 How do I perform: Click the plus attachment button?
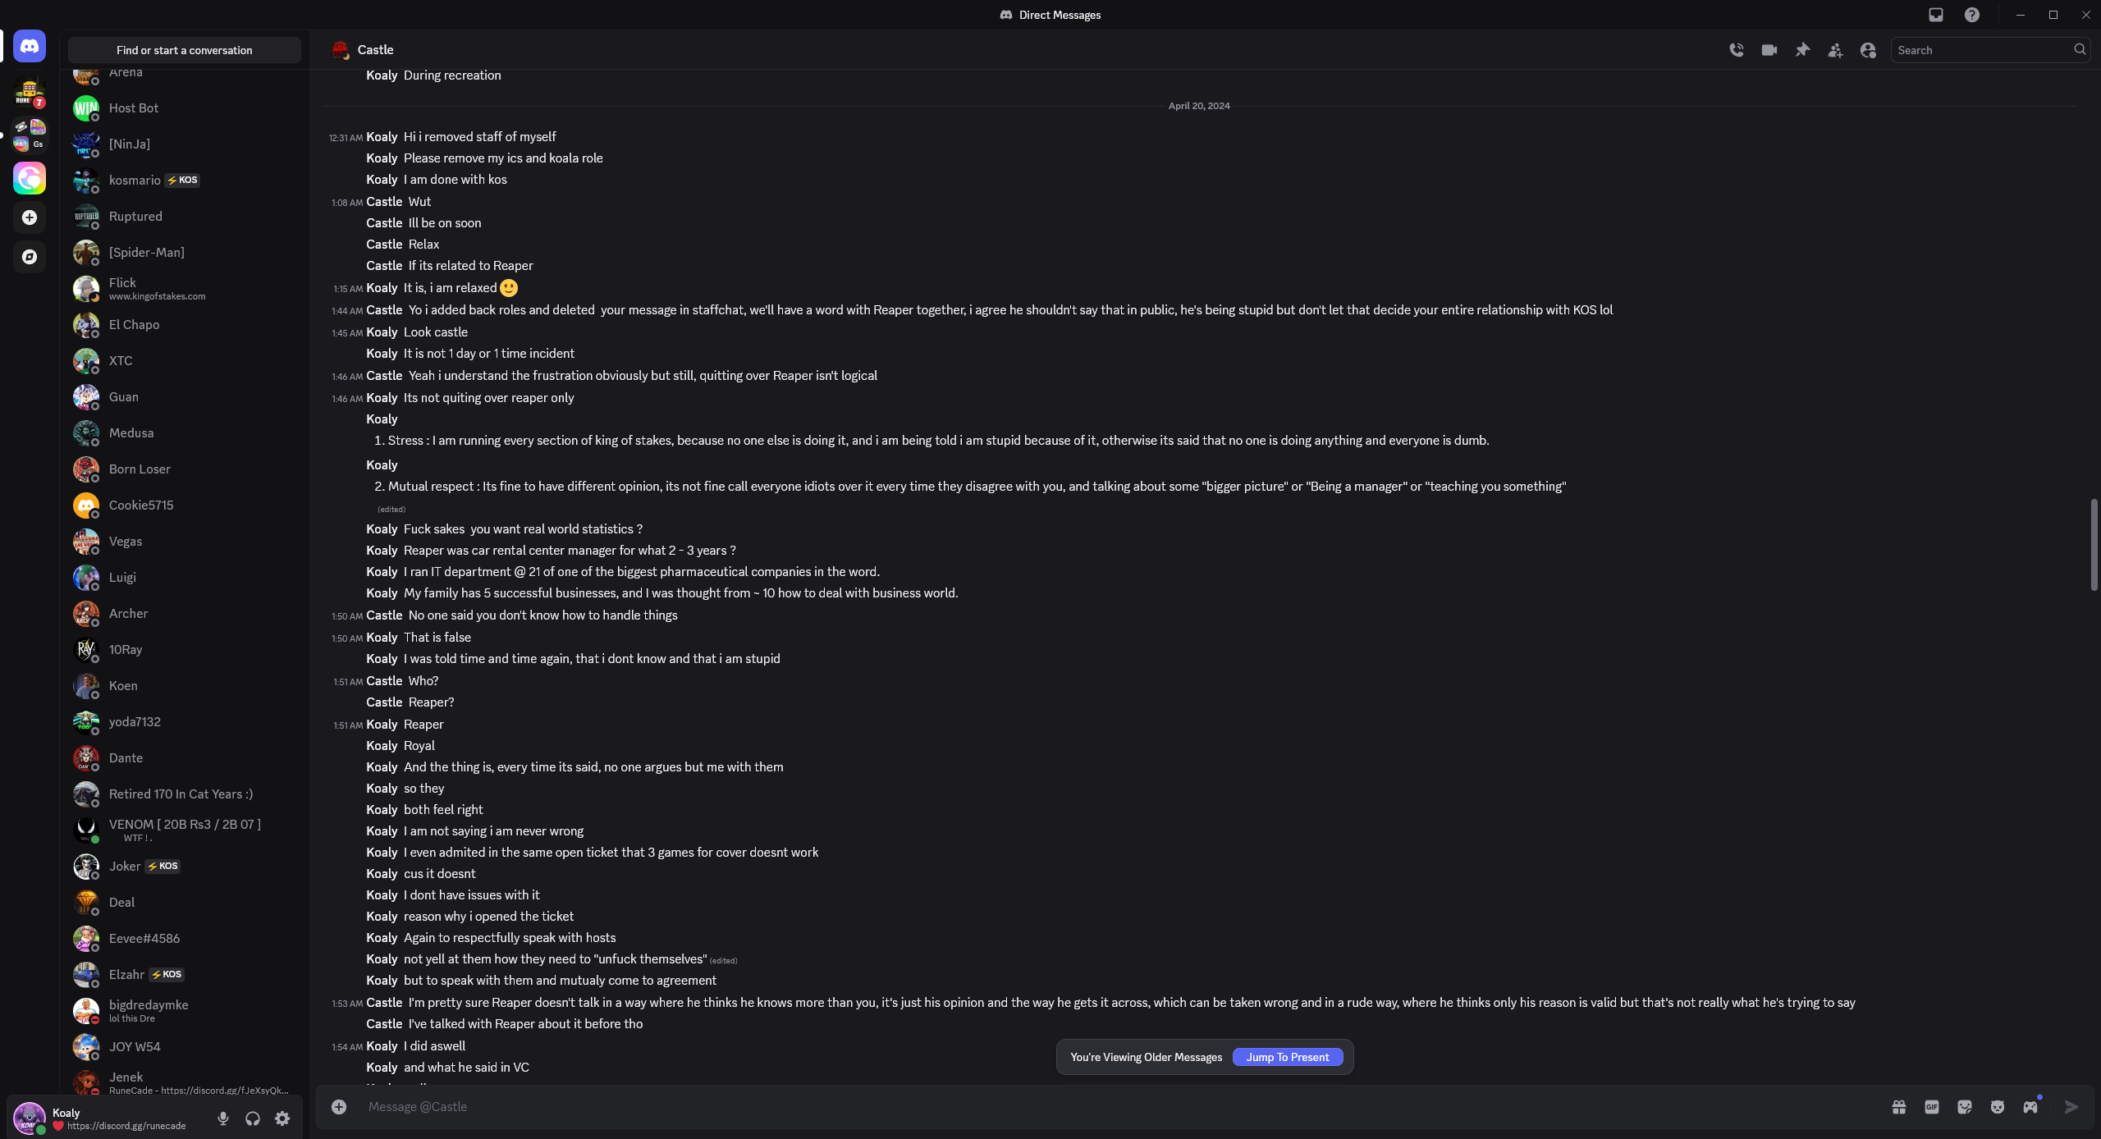(339, 1107)
